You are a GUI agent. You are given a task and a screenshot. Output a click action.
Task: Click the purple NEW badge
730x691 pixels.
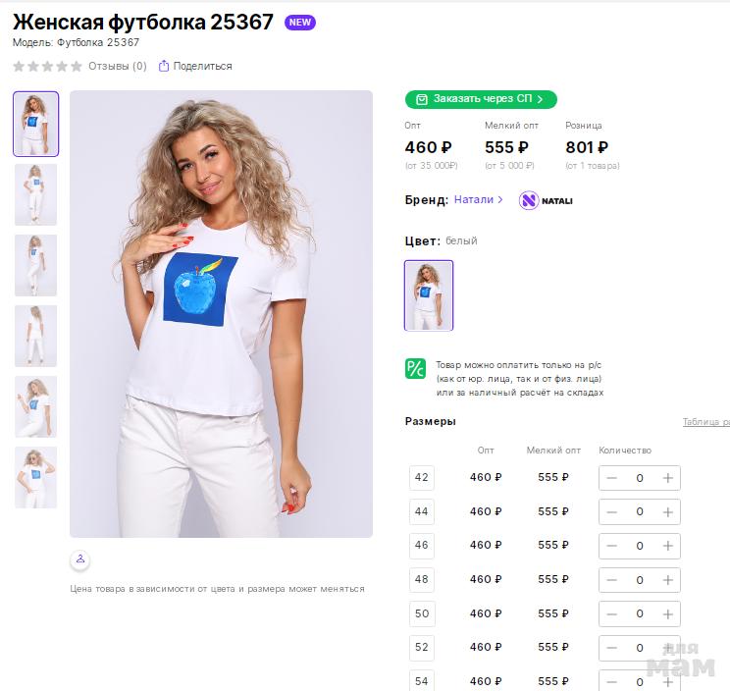click(300, 23)
